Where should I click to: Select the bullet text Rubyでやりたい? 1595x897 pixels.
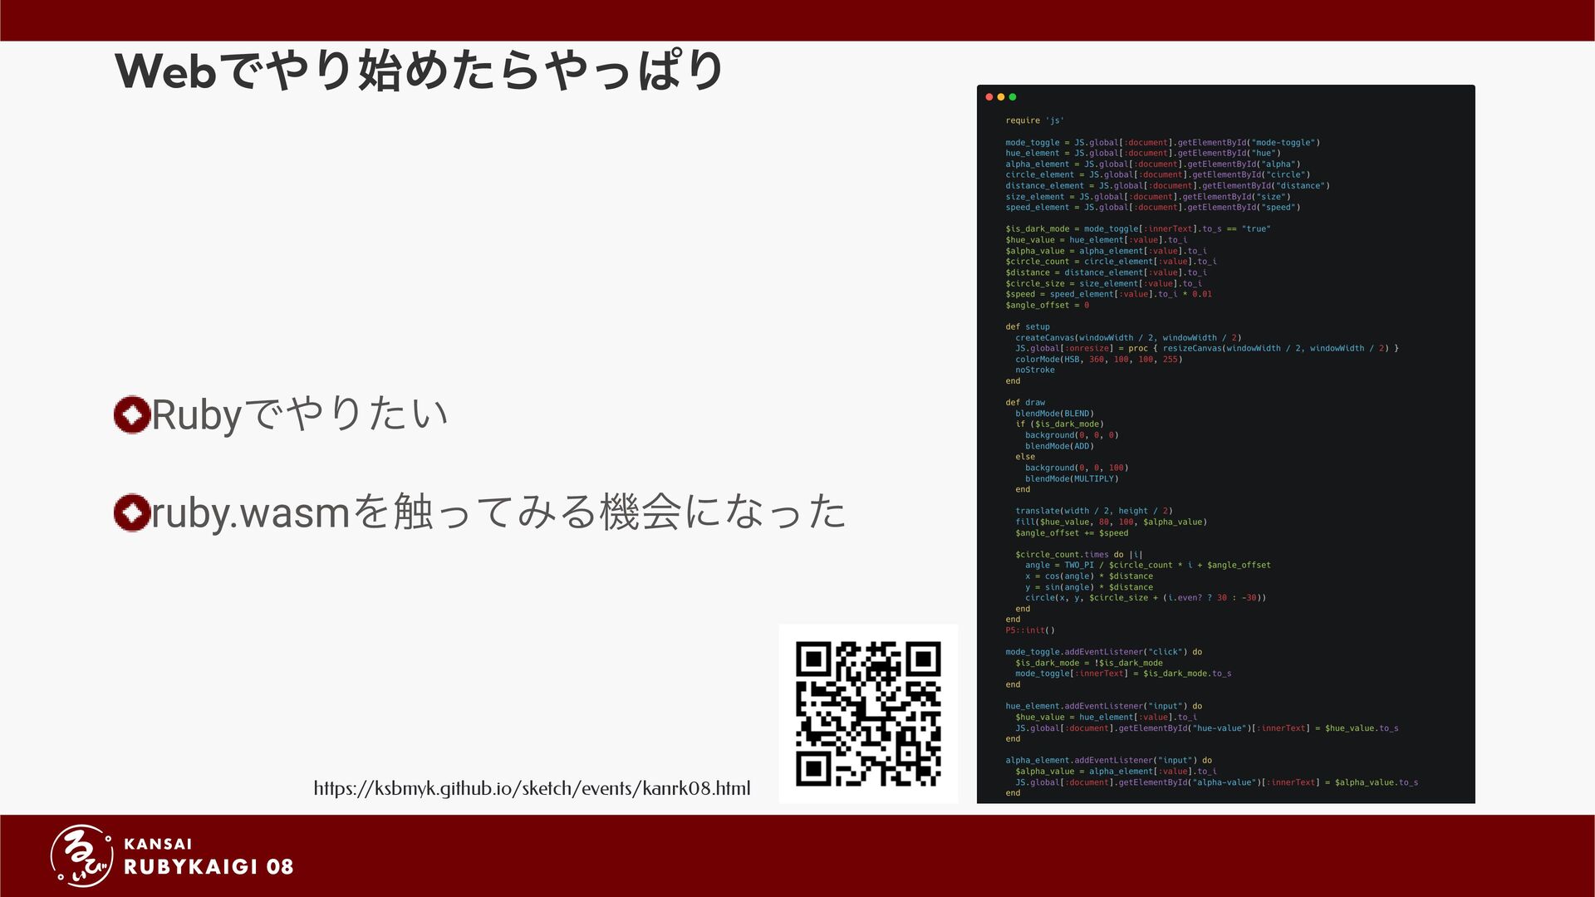point(300,414)
